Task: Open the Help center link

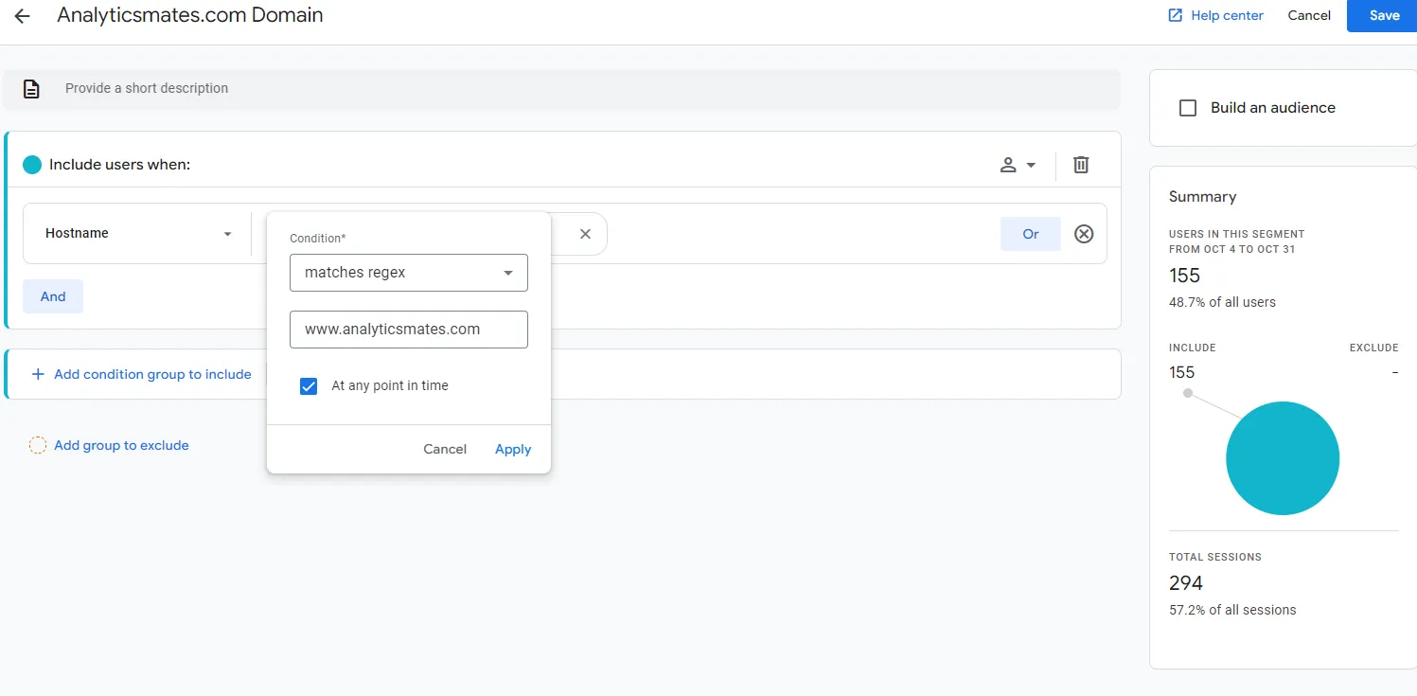Action: click(1227, 15)
